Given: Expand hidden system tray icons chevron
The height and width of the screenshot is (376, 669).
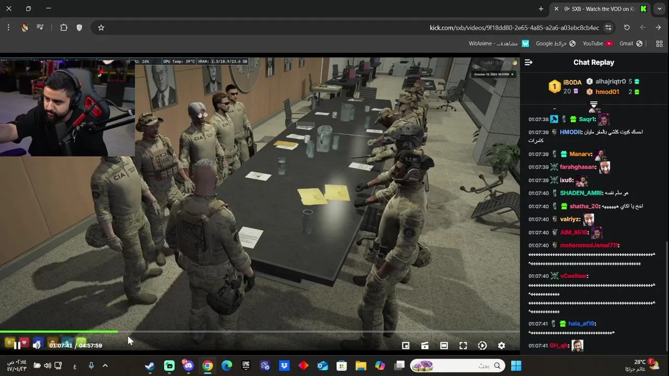Looking at the screenshot, I should pyautogui.click(x=105, y=366).
